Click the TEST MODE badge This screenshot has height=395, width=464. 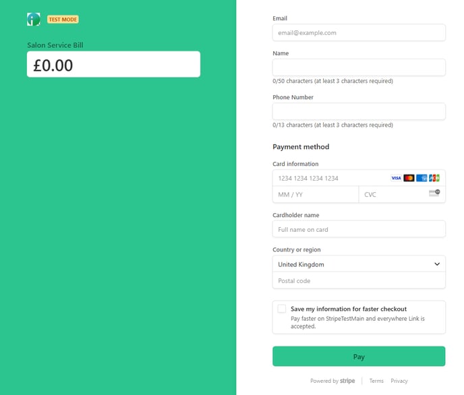(x=63, y=20)
